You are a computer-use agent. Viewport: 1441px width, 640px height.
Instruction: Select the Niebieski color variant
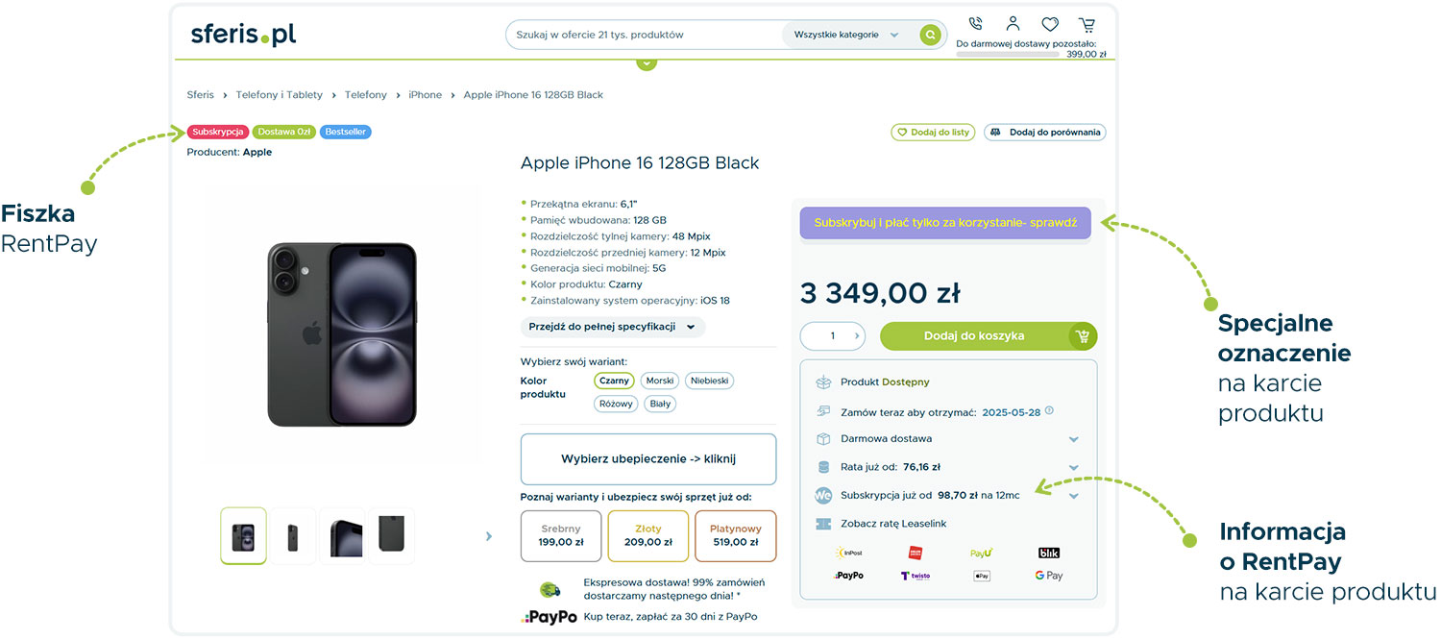pos(710,381)
